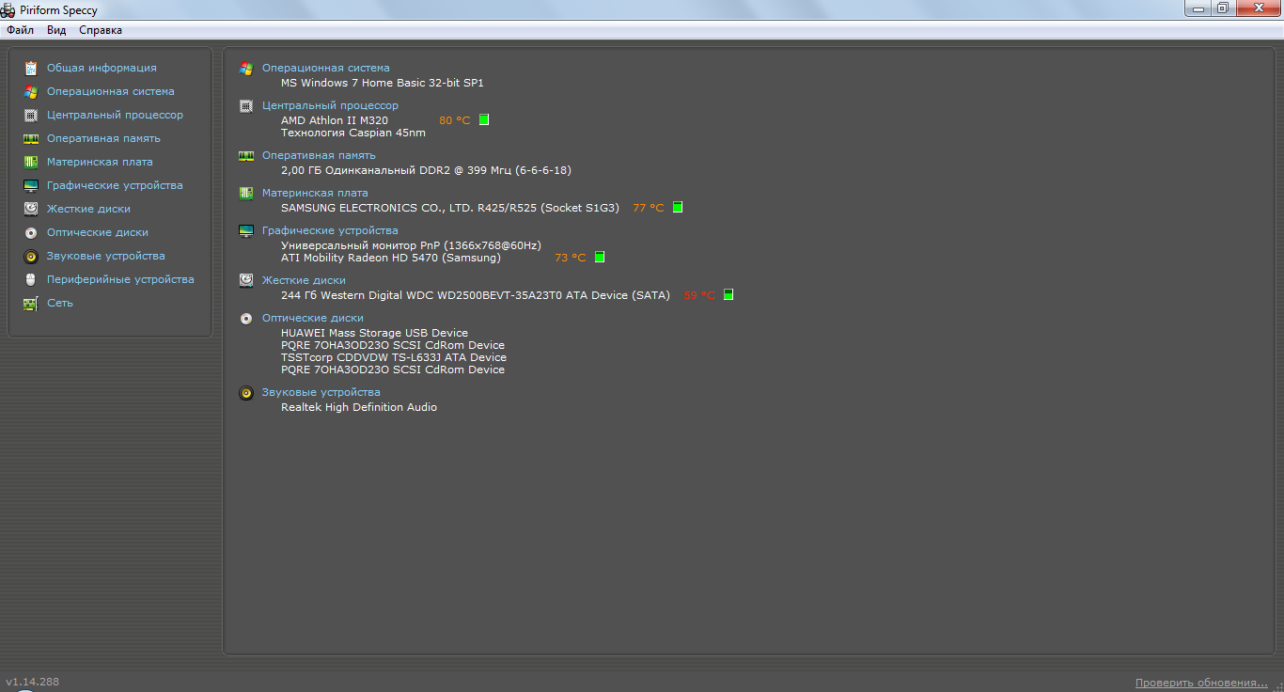Open Общая информация section in sidebar

click(x=102, y=68)
